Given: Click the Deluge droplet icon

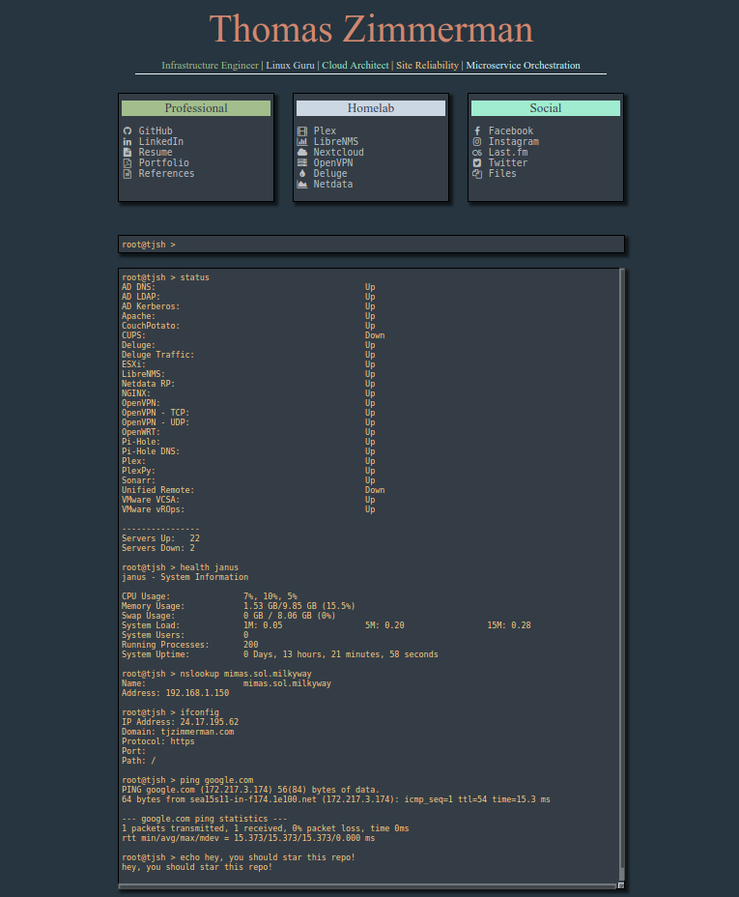Looking at the screenshot, I should 302,173.
